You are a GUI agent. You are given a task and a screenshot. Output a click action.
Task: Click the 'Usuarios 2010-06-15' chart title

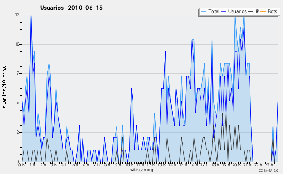point(71,8)
